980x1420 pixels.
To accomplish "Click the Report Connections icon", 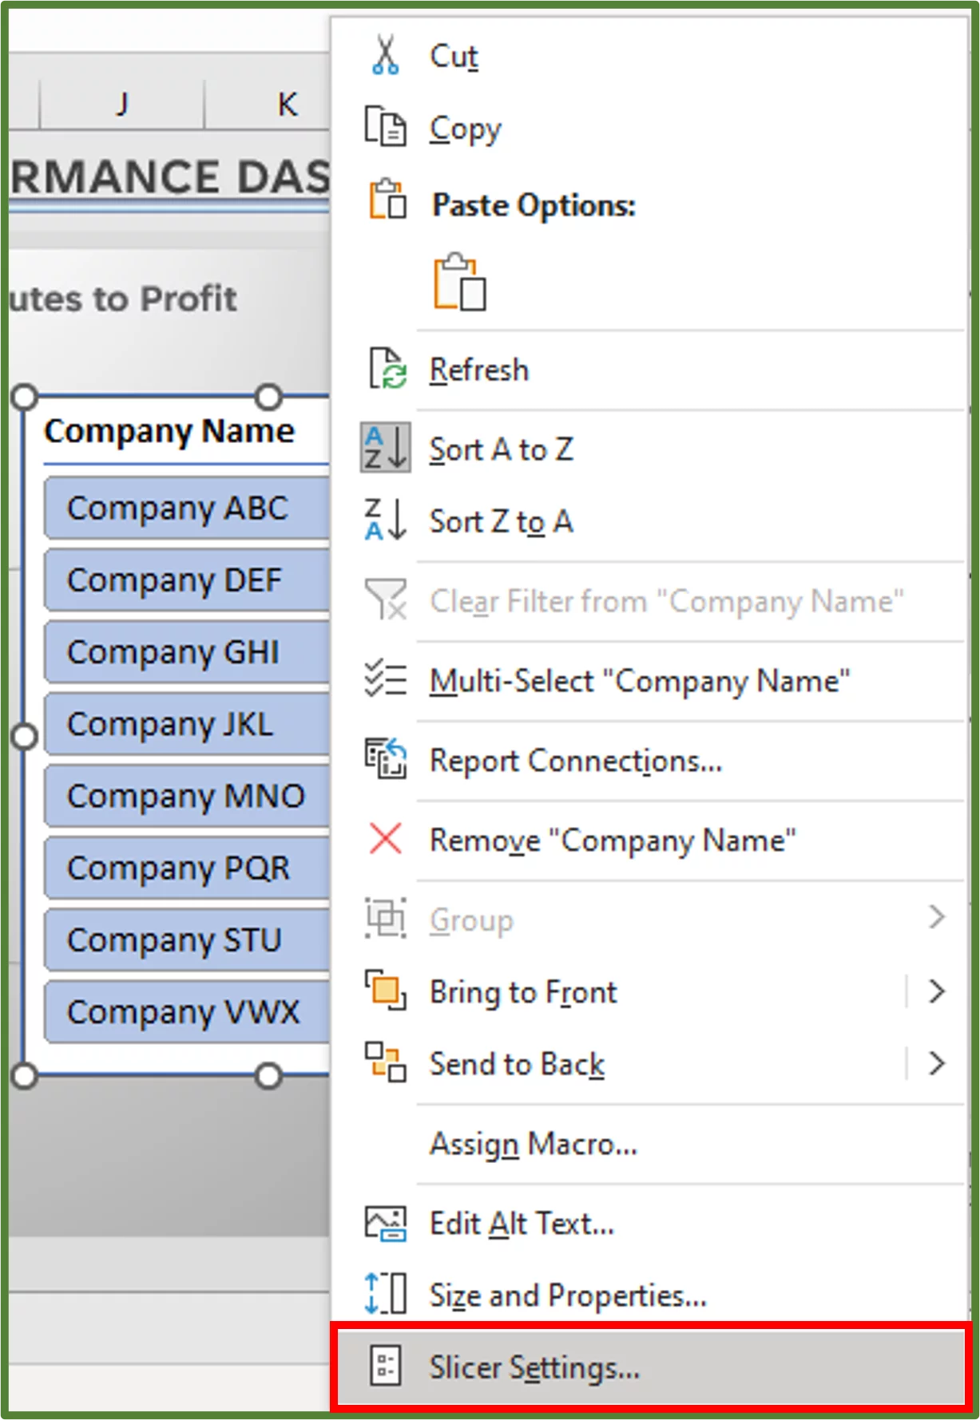I will tap(384, 759).
